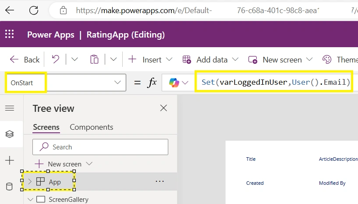
Task: Click the Theme palette icon
Action: 327,59
